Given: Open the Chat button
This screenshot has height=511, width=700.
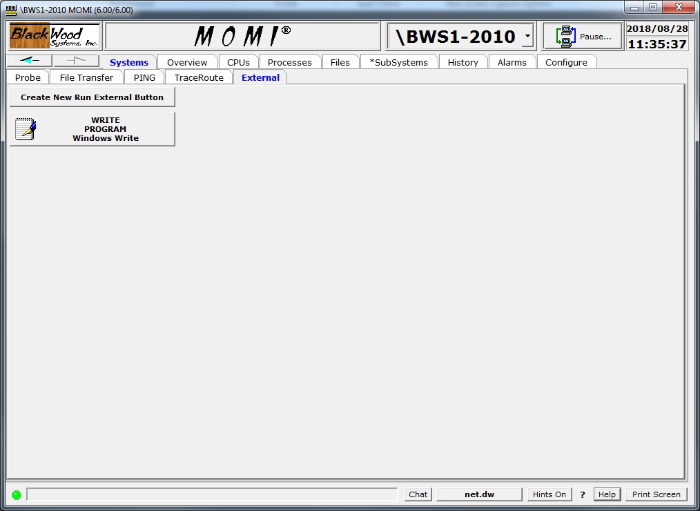Looking at the screenshot, I should [x=418, y=494].
